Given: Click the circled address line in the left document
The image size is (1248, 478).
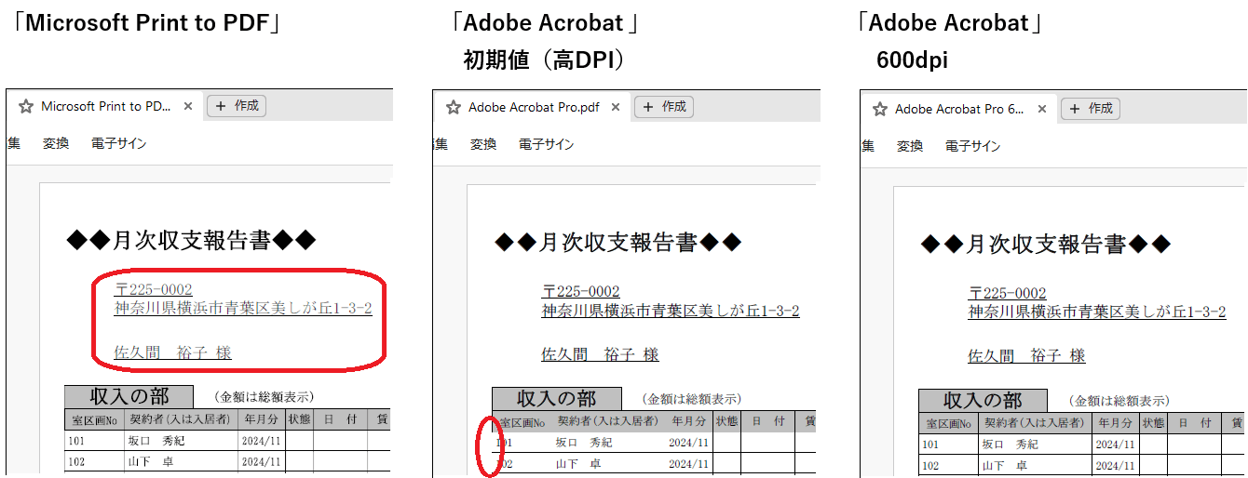Looking at the screenshot, I should (242, 308).
